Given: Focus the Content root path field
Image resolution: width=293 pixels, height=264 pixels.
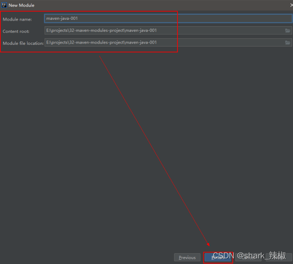Looking at the screenshot, I should [164, 31].
